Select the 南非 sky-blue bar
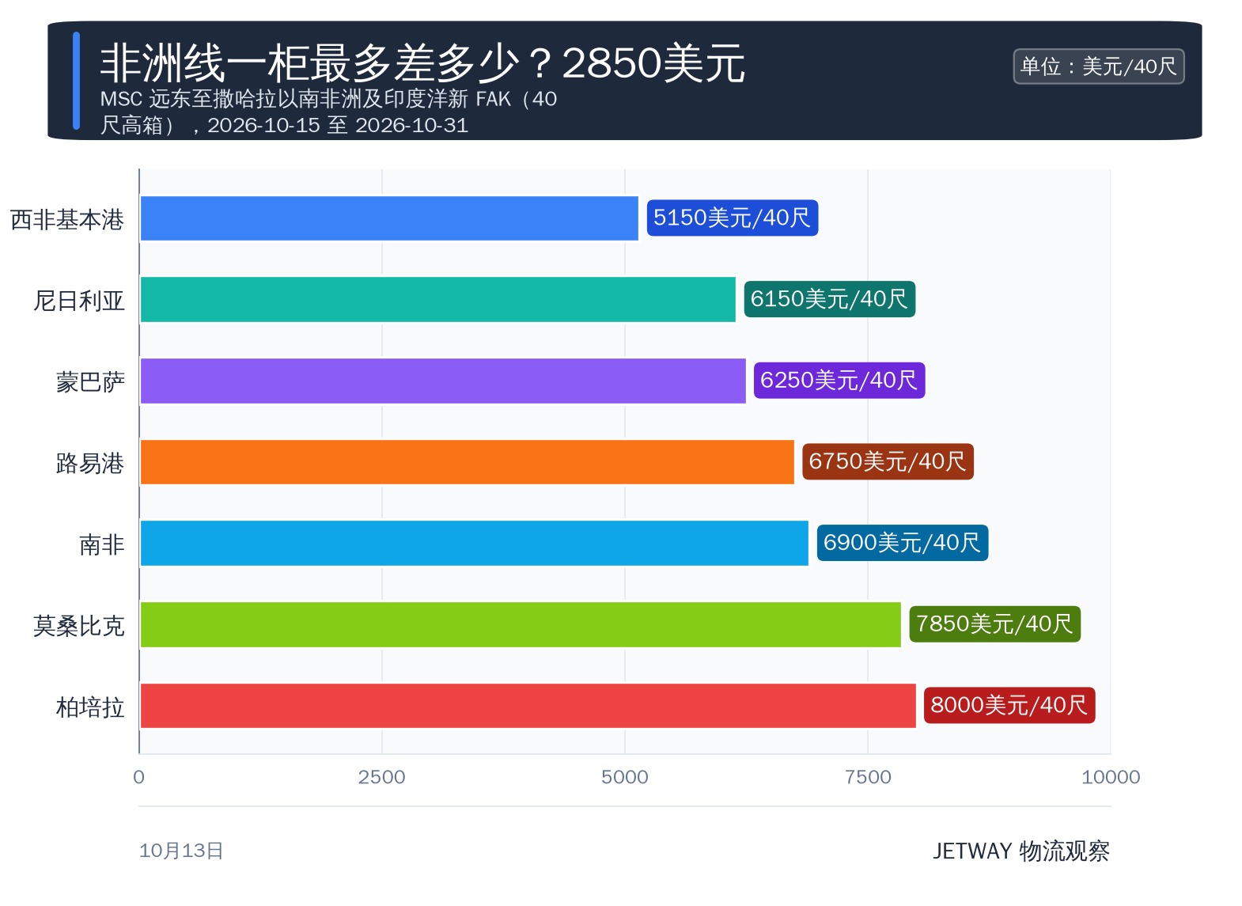The height and width of the screenshot is (906, 1242). click(x=474, y=543)
